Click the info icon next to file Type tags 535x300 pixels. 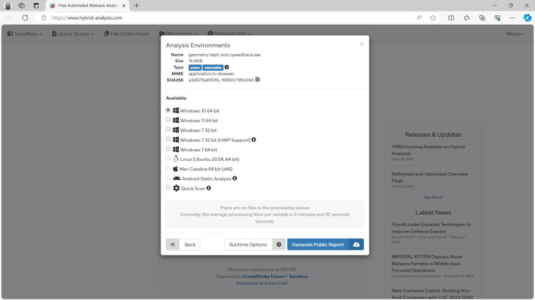pos(227,67)
